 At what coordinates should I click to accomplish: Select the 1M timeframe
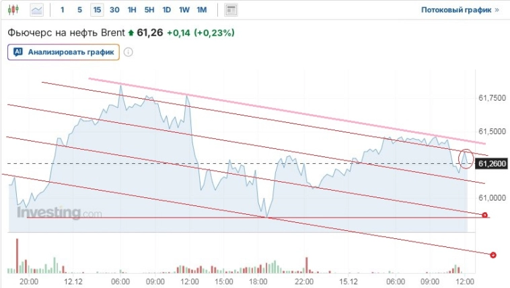click(202, 10)
